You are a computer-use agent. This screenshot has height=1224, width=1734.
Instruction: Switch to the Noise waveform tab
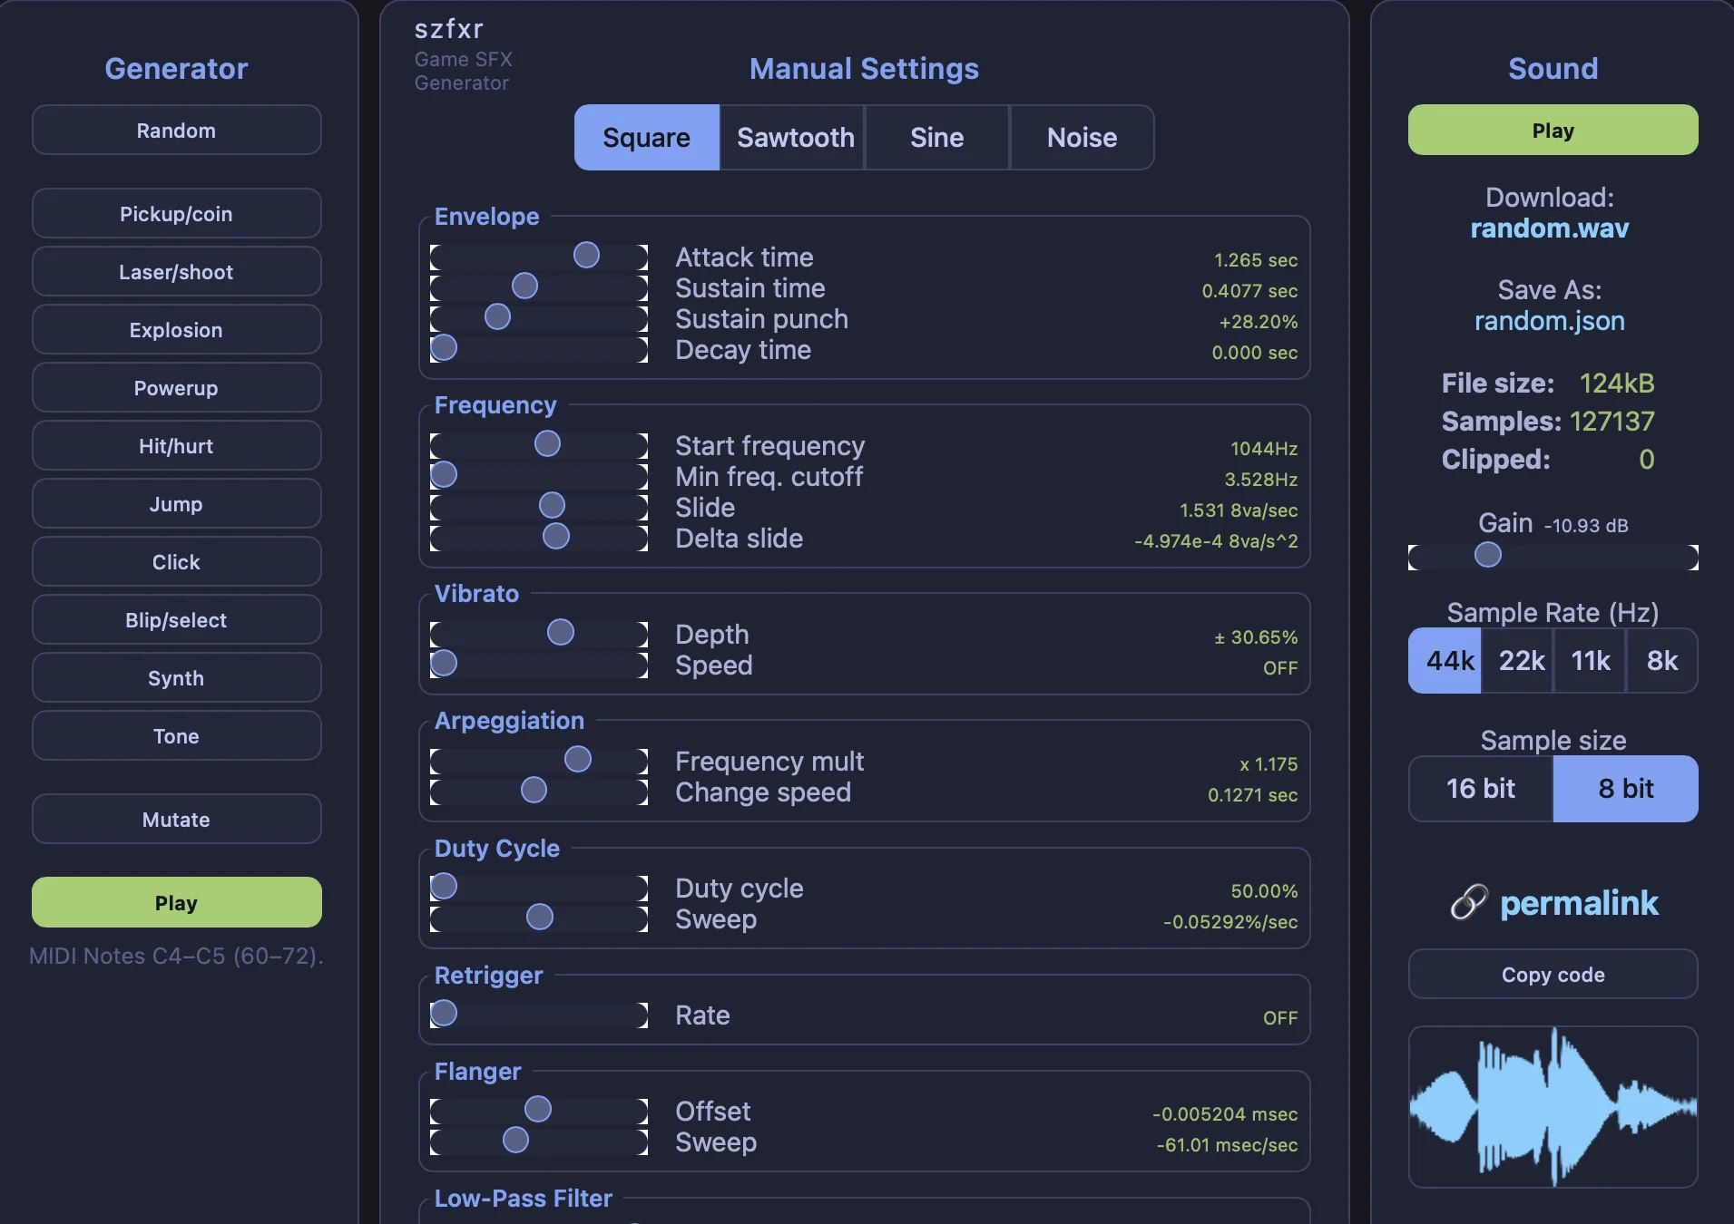[x=1081, y=137]
